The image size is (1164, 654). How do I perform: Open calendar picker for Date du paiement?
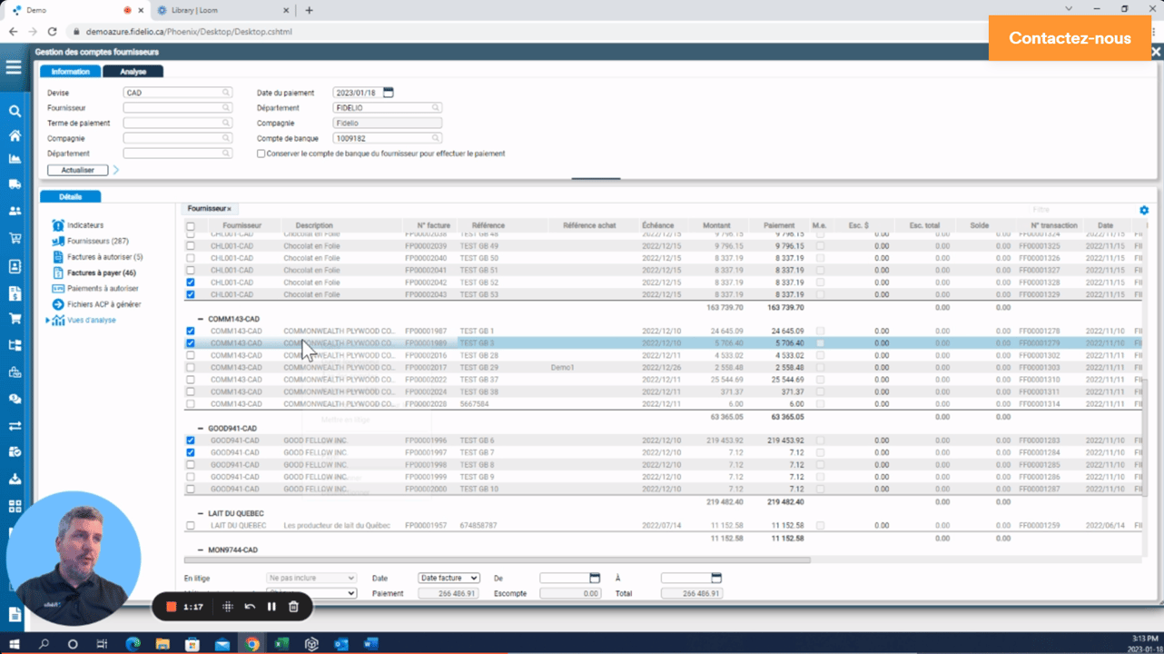coord(389,93)
